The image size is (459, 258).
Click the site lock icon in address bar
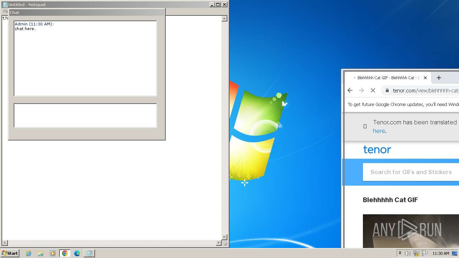[x=387, y=91]
